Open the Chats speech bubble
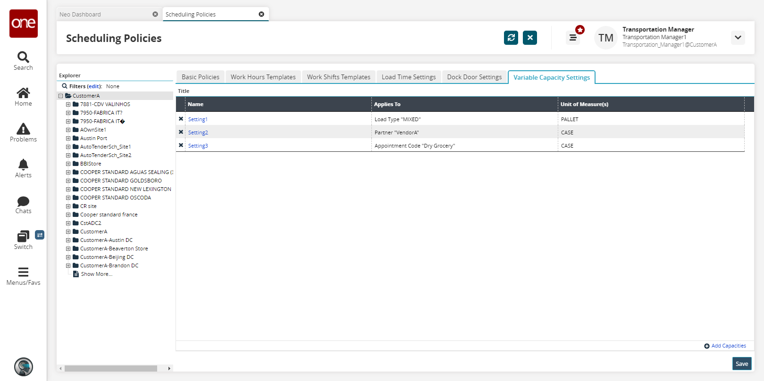Image resolution: width=764 pixels, height=381 pixels. (23, 201)
